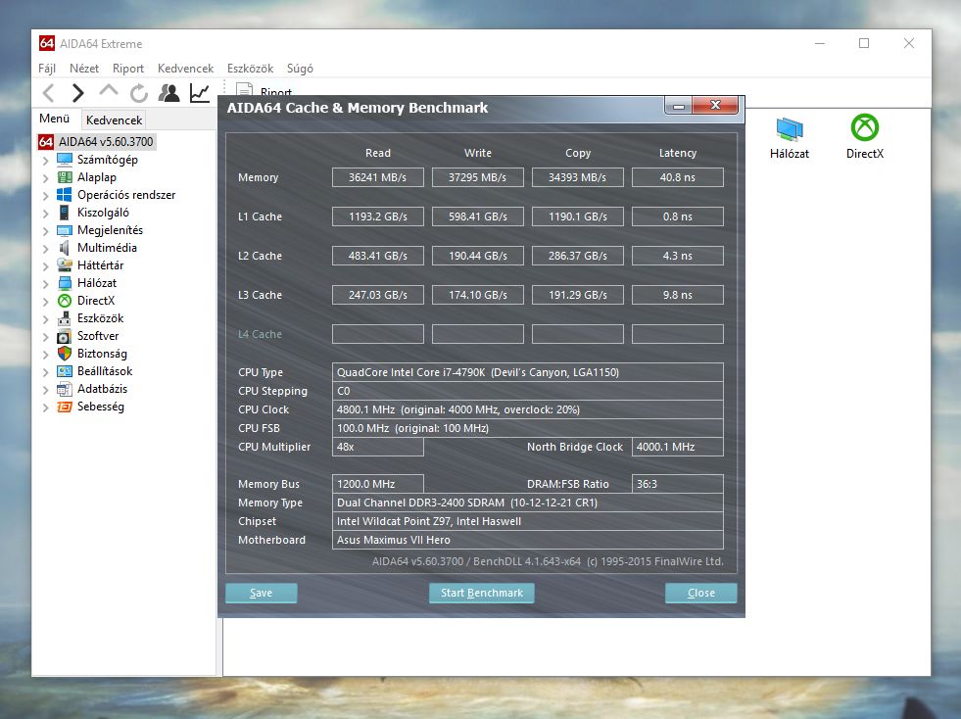Click the CPU Type field value

tap(528, 372)
